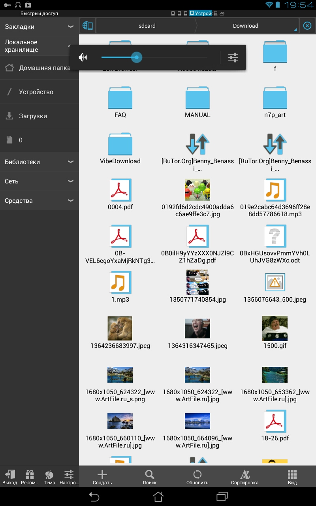Switch to the Устройс window tab
The image size is (316, 506).
[201, 13]
